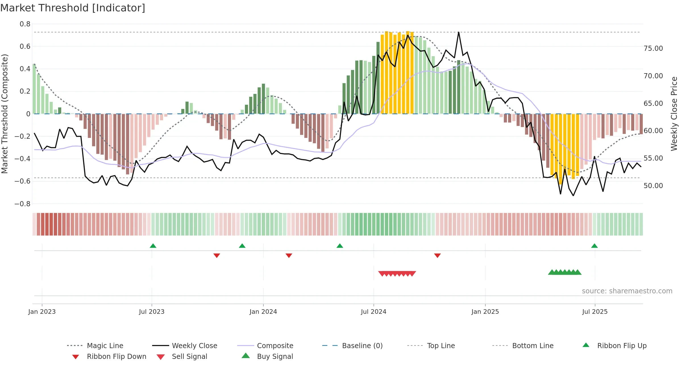The height and width of the screenshot is (383, 682).
Task: Toggle the Top Line legend entry
Action: click(431, 346)
